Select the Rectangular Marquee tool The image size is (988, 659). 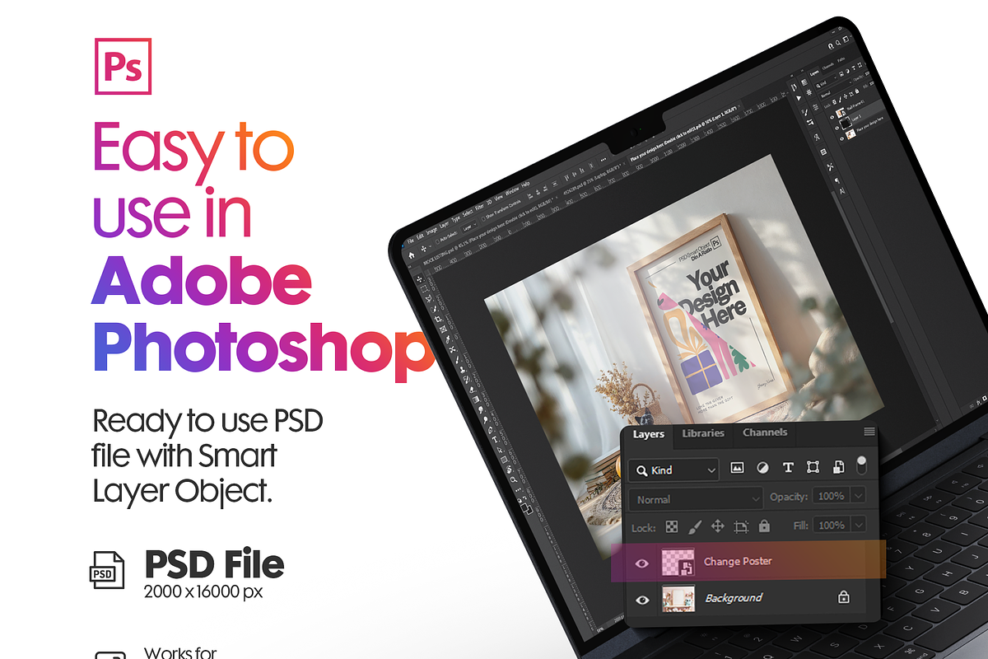pyautogui.click(x=424, y=288)
